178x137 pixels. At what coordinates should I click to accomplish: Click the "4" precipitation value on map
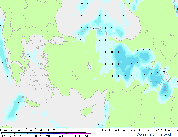[x=158, y=73]
